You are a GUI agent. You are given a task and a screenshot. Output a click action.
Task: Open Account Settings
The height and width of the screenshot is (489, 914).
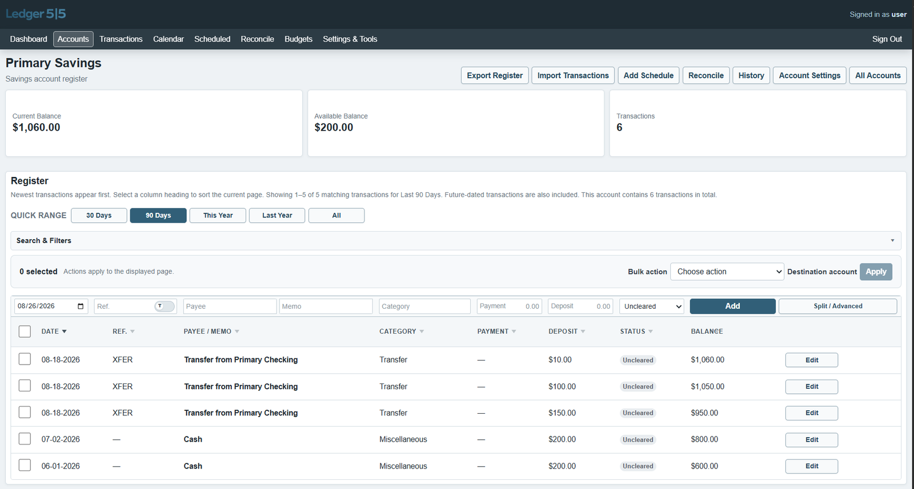pos(809,75)
